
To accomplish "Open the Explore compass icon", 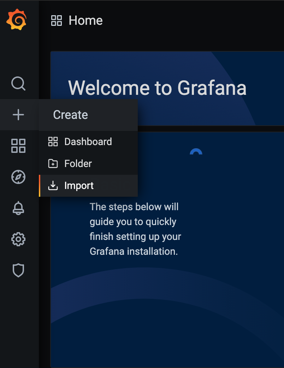I will click(x=18, y=177).
